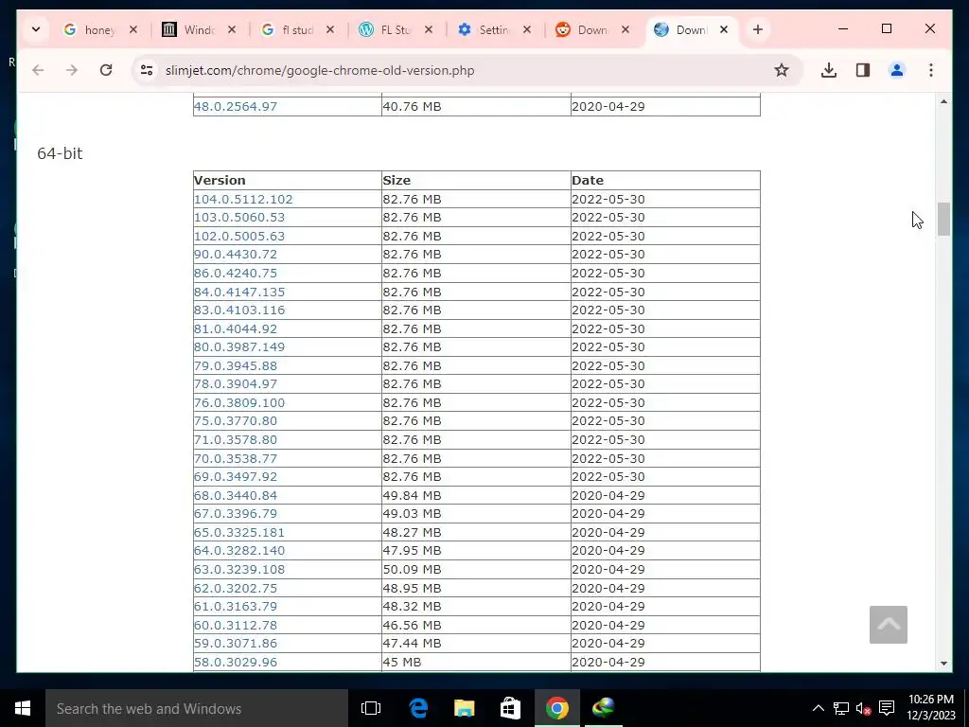Click the forward navigation arrow
Screen dimensions: 969x727
click(72, 70)
